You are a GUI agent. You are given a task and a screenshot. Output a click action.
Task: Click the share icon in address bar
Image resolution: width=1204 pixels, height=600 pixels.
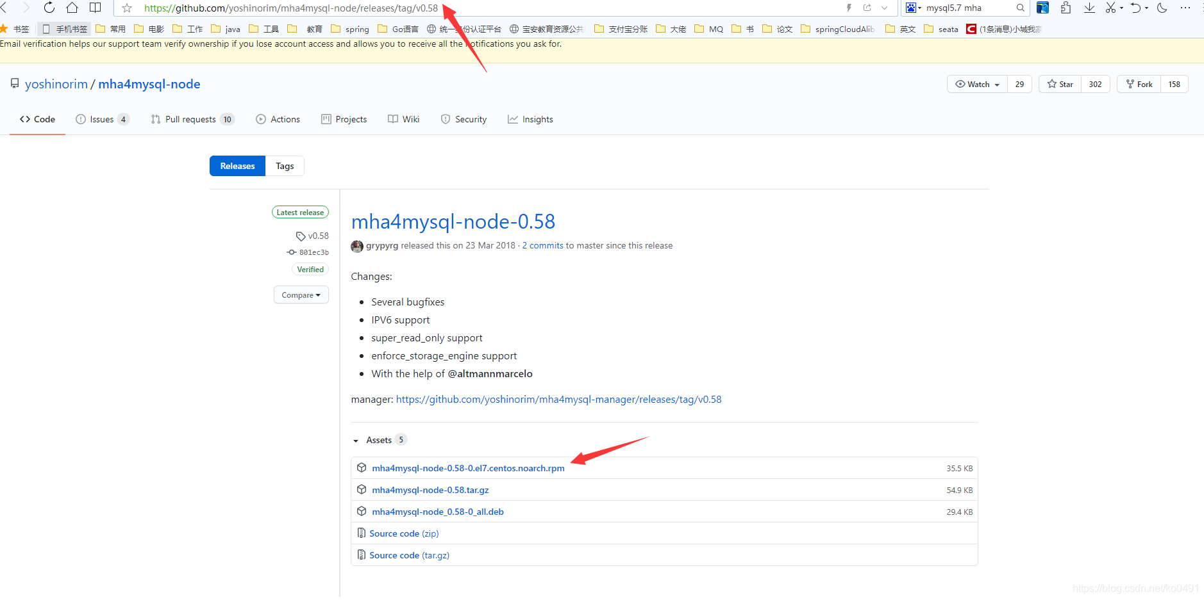pos(867,8)
